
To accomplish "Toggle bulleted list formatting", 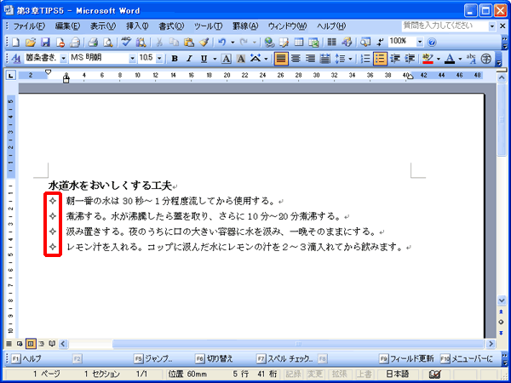I will click(x=380, y=59).
